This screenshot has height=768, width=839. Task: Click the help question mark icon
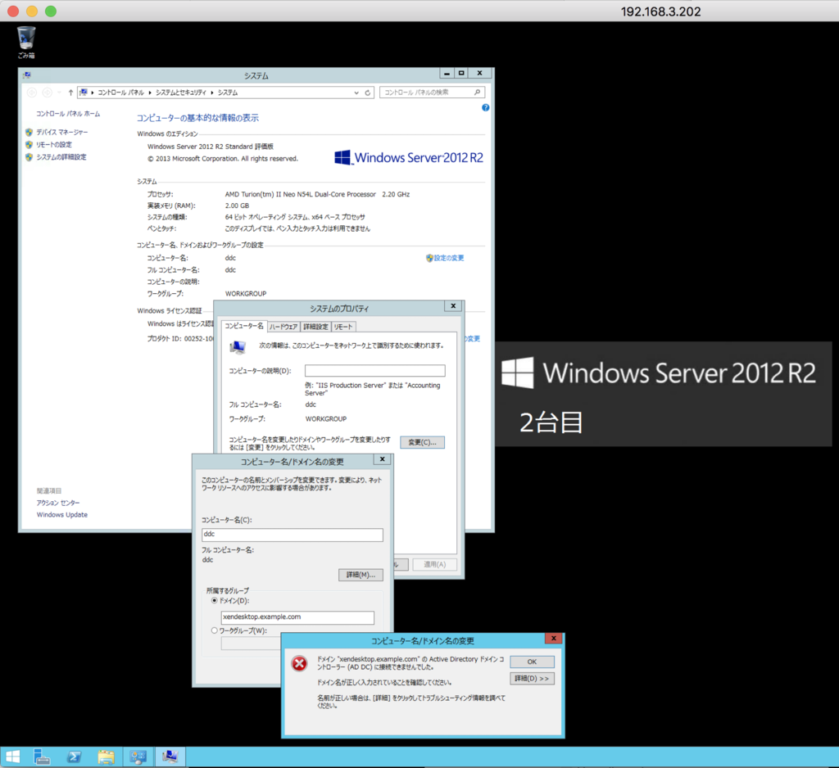[485, 107]
